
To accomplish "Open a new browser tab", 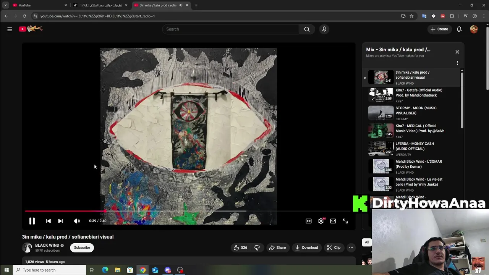I will point(196,5).
